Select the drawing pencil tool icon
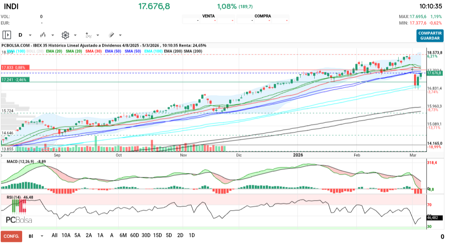Screen dimensions: 449x244 click(111, 35)
